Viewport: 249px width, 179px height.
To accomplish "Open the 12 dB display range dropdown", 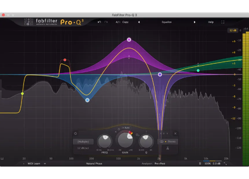I will pyautogui.click(x=233, y=30).
